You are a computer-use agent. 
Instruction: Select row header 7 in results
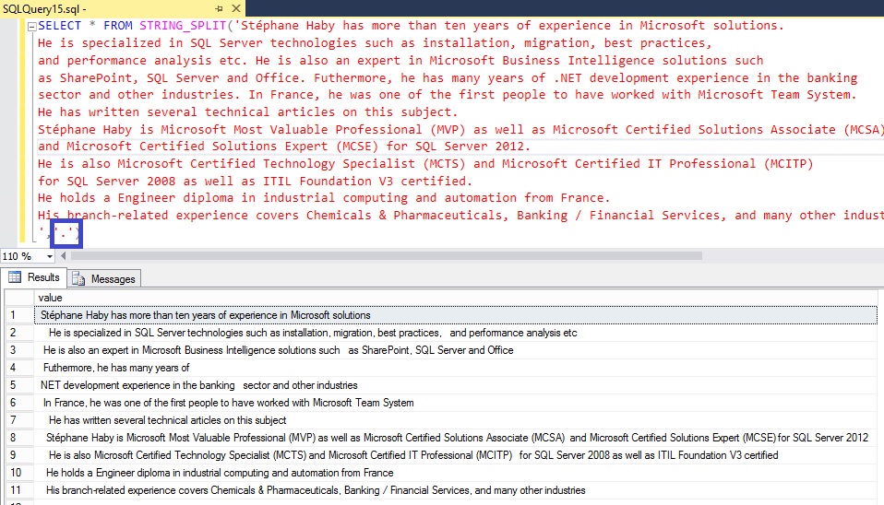pyautogui.click(x=19, y=420)
